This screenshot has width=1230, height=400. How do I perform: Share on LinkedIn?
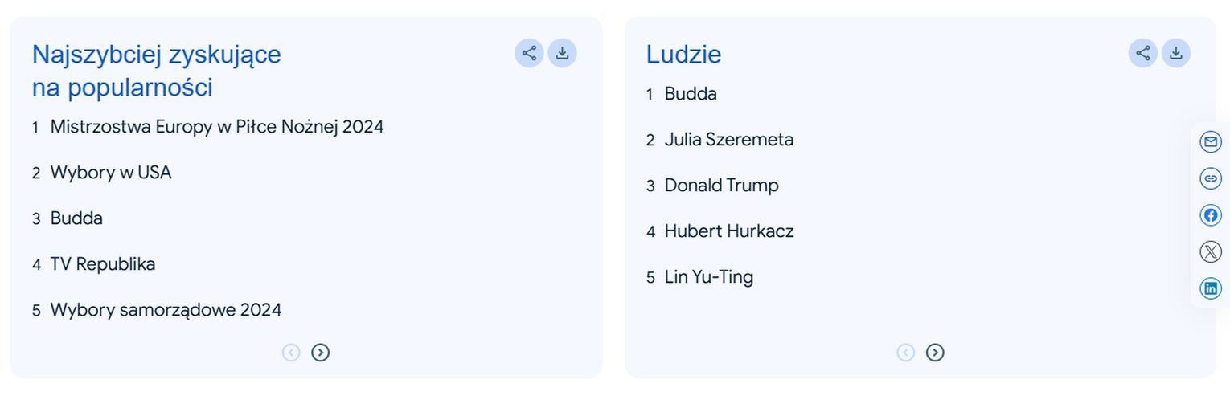point(1210,288)
